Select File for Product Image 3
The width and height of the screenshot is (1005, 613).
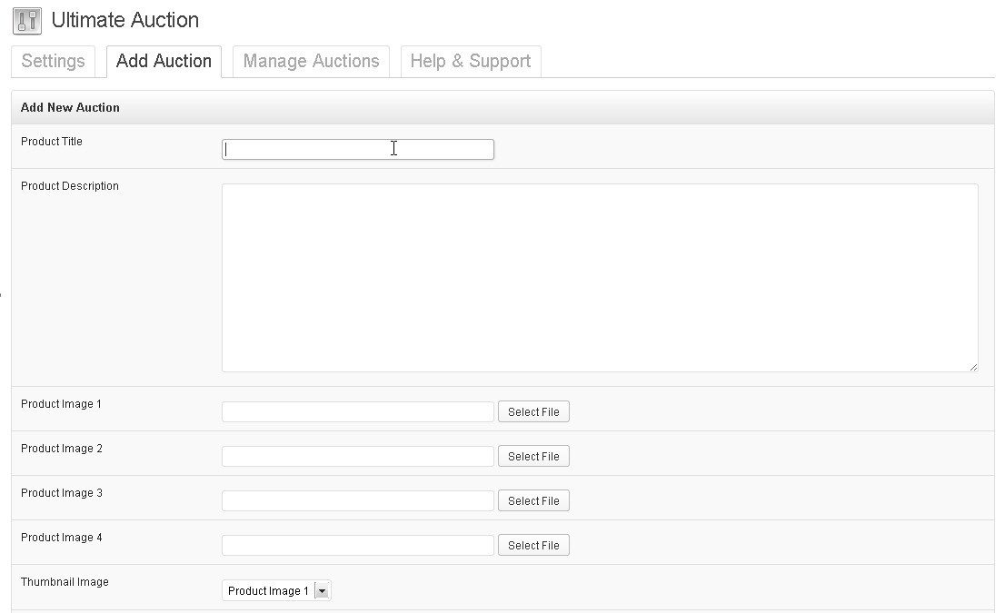point(534,501)
